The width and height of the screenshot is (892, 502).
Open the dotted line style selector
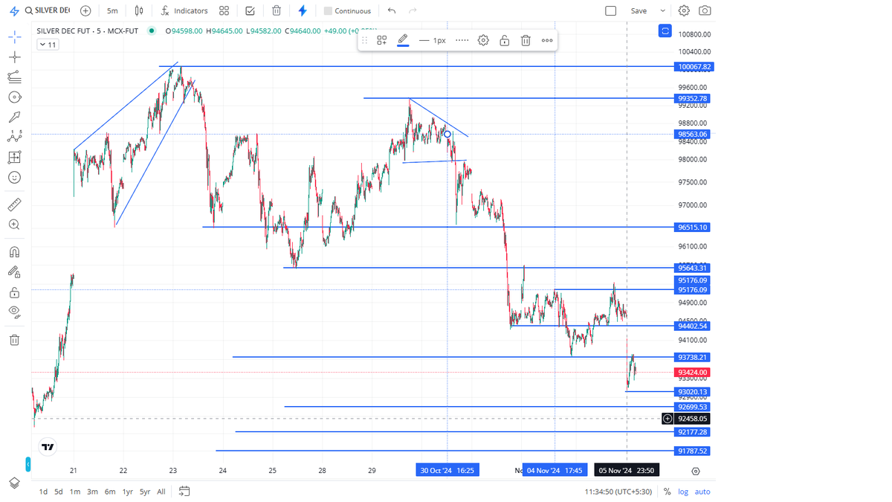point(462,40)
